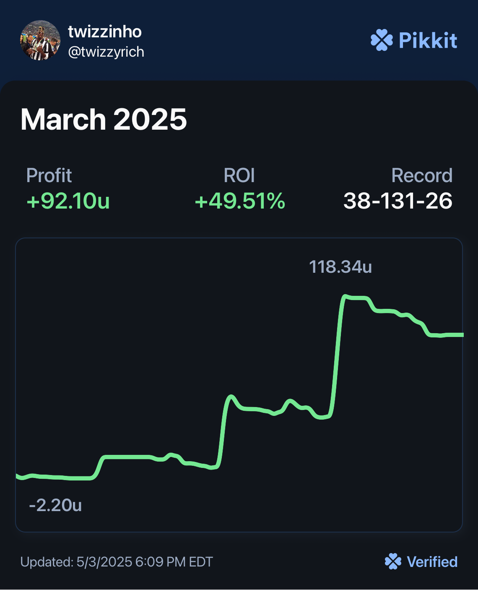Click the 38-131-26 record value
This screenshot has width=478, height=590.
398,201
